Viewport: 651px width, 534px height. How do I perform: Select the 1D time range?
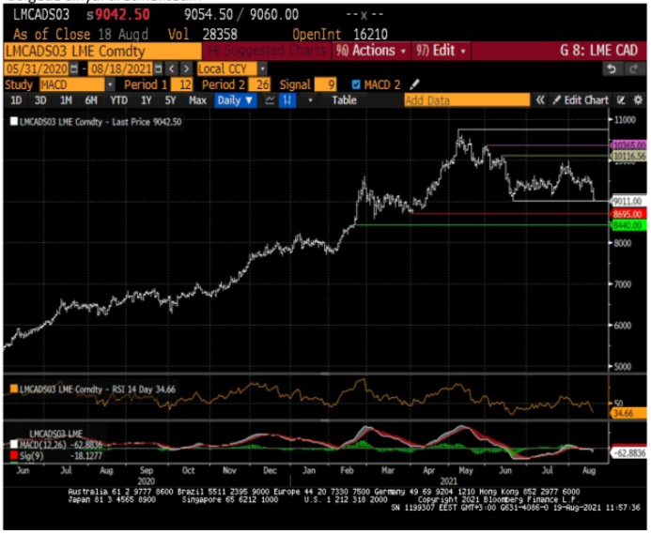tap(16, 100)
